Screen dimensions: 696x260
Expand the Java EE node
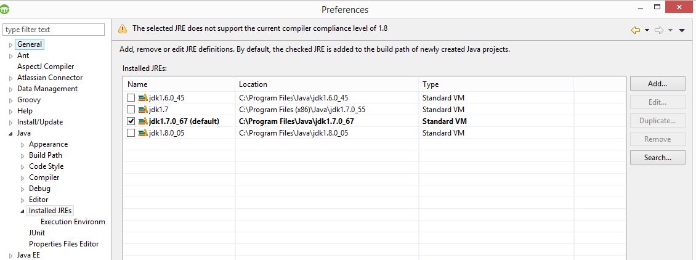click(x=10, y=256)
